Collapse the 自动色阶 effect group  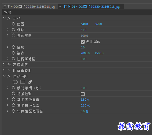click(x=4, y=76)
